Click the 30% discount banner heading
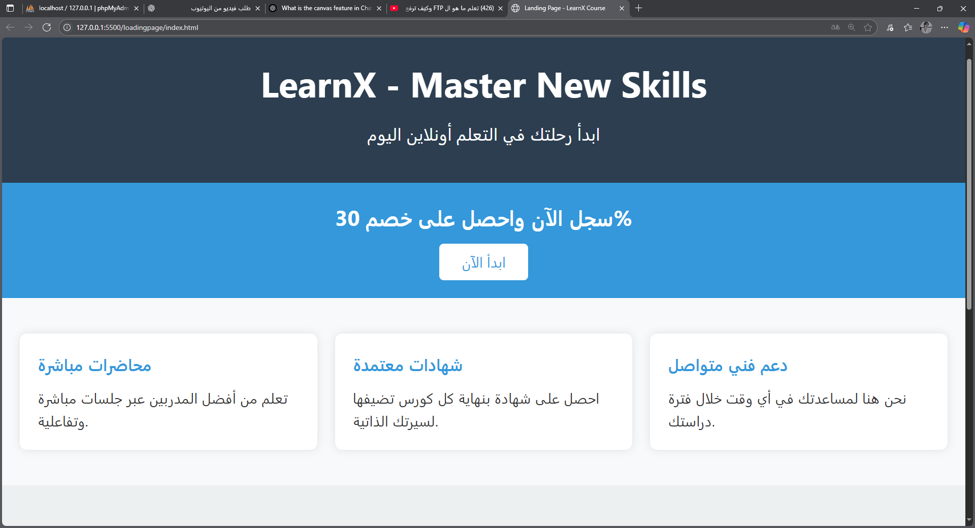Viewport: 975px width, 528px height. coord(483,219)
